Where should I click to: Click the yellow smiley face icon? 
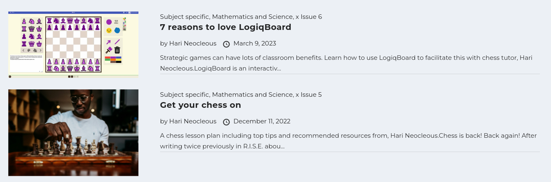(109, 30)
